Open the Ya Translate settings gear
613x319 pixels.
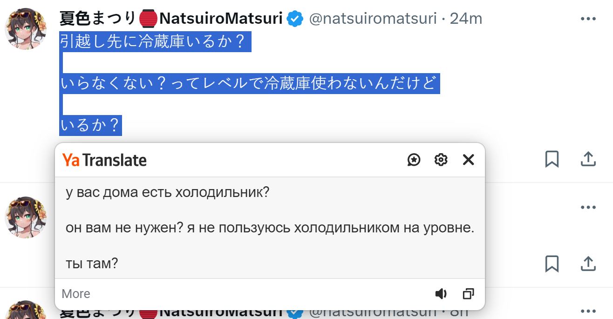pyautogui.click(x=441, y=160)
